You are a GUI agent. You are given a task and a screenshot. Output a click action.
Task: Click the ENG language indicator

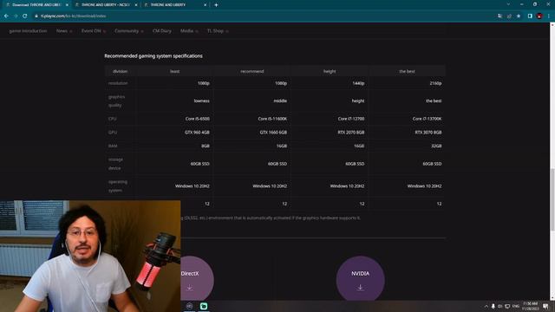pos(516,306)
